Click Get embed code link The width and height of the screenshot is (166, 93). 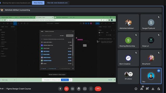[x=52, y=68]
